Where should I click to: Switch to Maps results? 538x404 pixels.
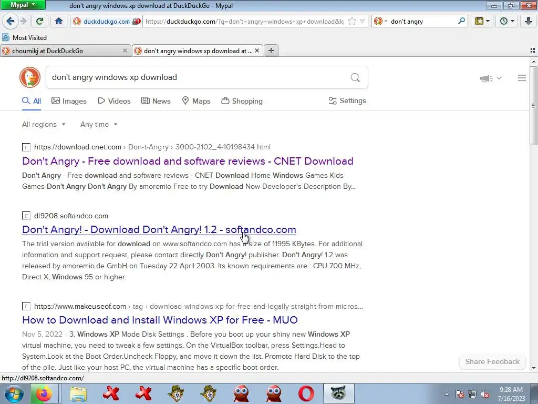click(196, 101)
